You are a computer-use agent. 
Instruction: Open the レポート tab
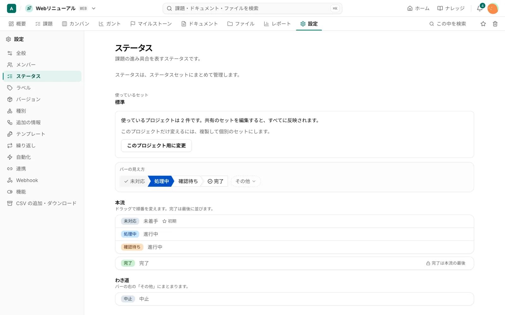click(x=277, y=24)
